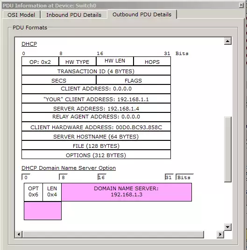Click the scroll left arrow button

pyautogui.click(x=19, y=234)
